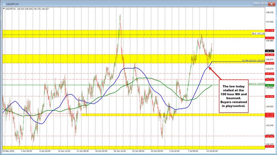Screen dimensions: 277x155
Task: Click the 3 Jun 08:00 time axis label
Action: (26, 151)
